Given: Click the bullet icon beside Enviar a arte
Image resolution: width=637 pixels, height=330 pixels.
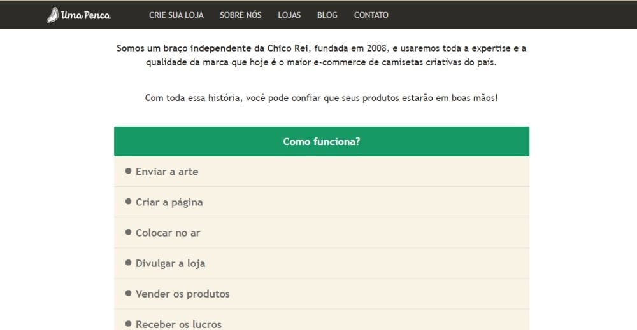Looking at the screenshot, I should click(x=129, y=171).
